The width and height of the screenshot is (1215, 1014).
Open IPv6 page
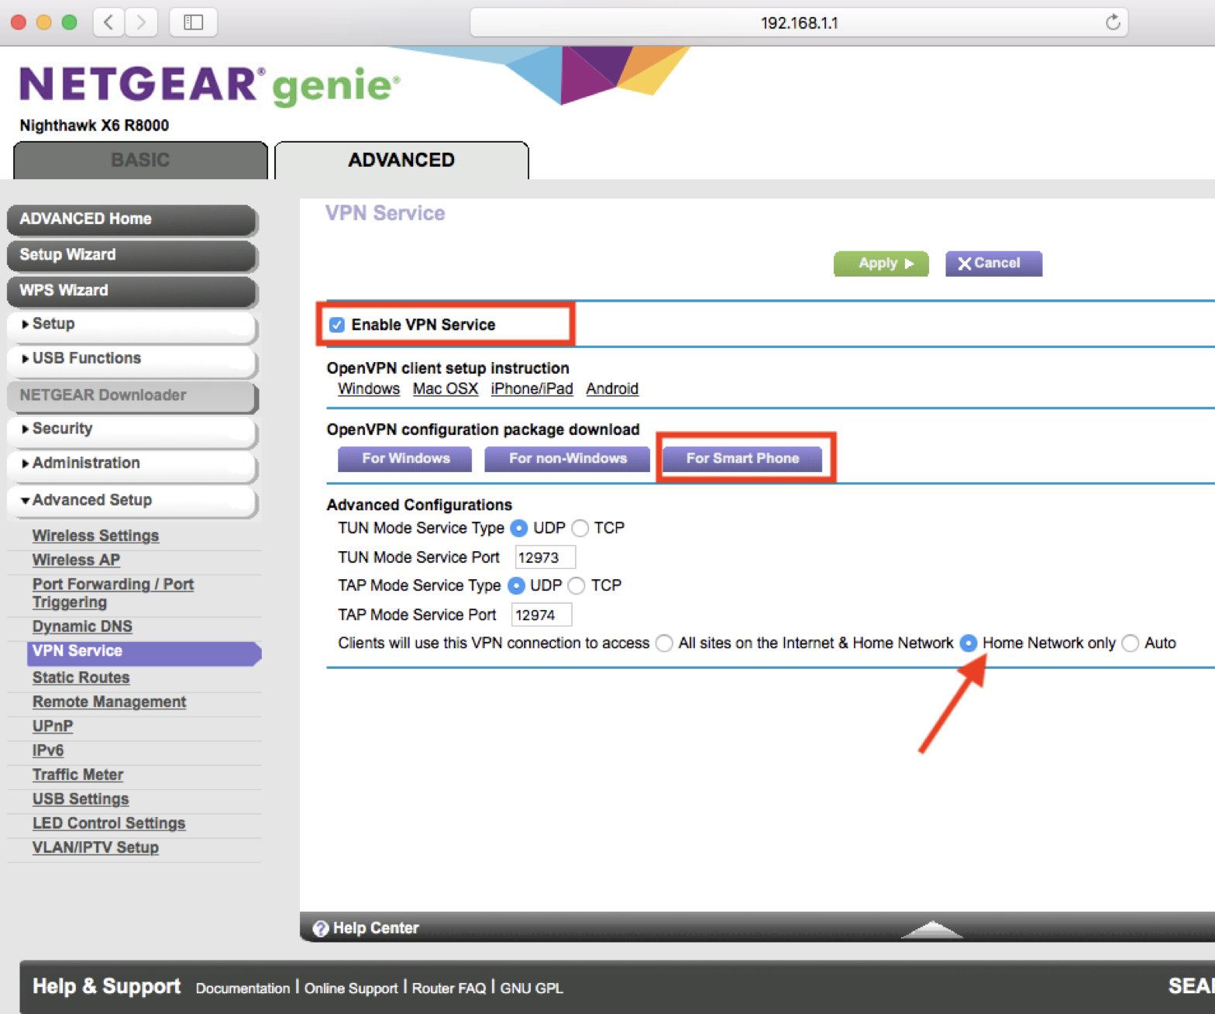click(x=47, y=750)
